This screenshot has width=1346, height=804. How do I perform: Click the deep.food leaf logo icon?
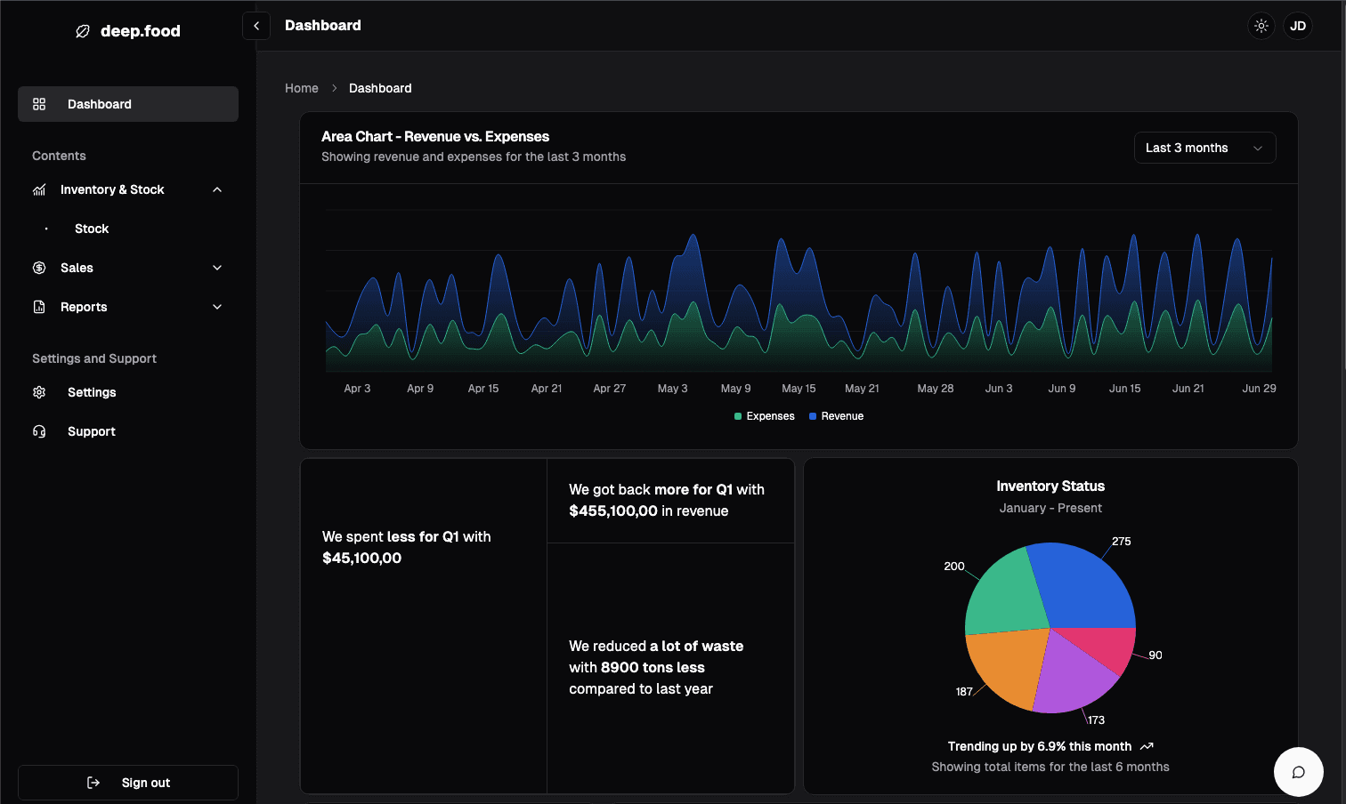(x=83, y=31)
